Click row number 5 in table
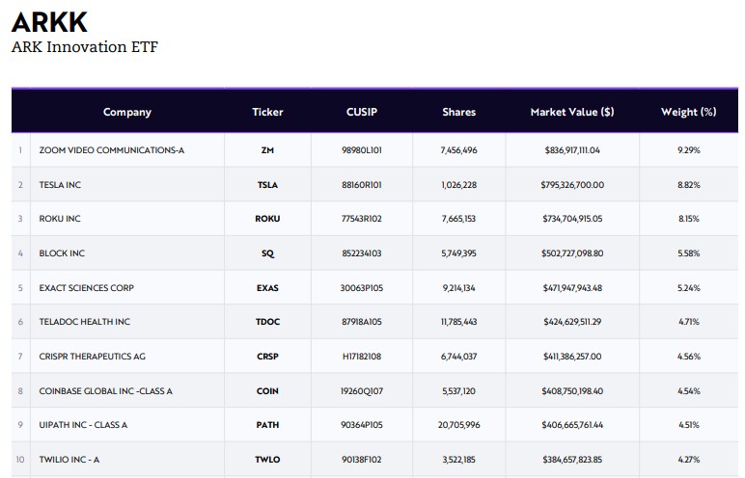This screenshot has height=478, width=745. [x=20, y=288]
